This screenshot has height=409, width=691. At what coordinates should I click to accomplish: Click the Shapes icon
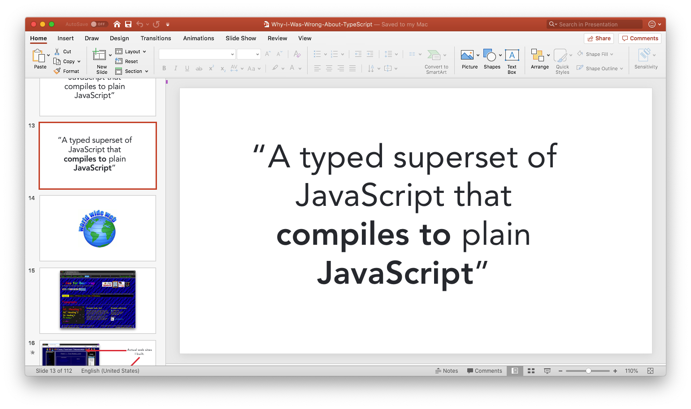pos(490,55)
